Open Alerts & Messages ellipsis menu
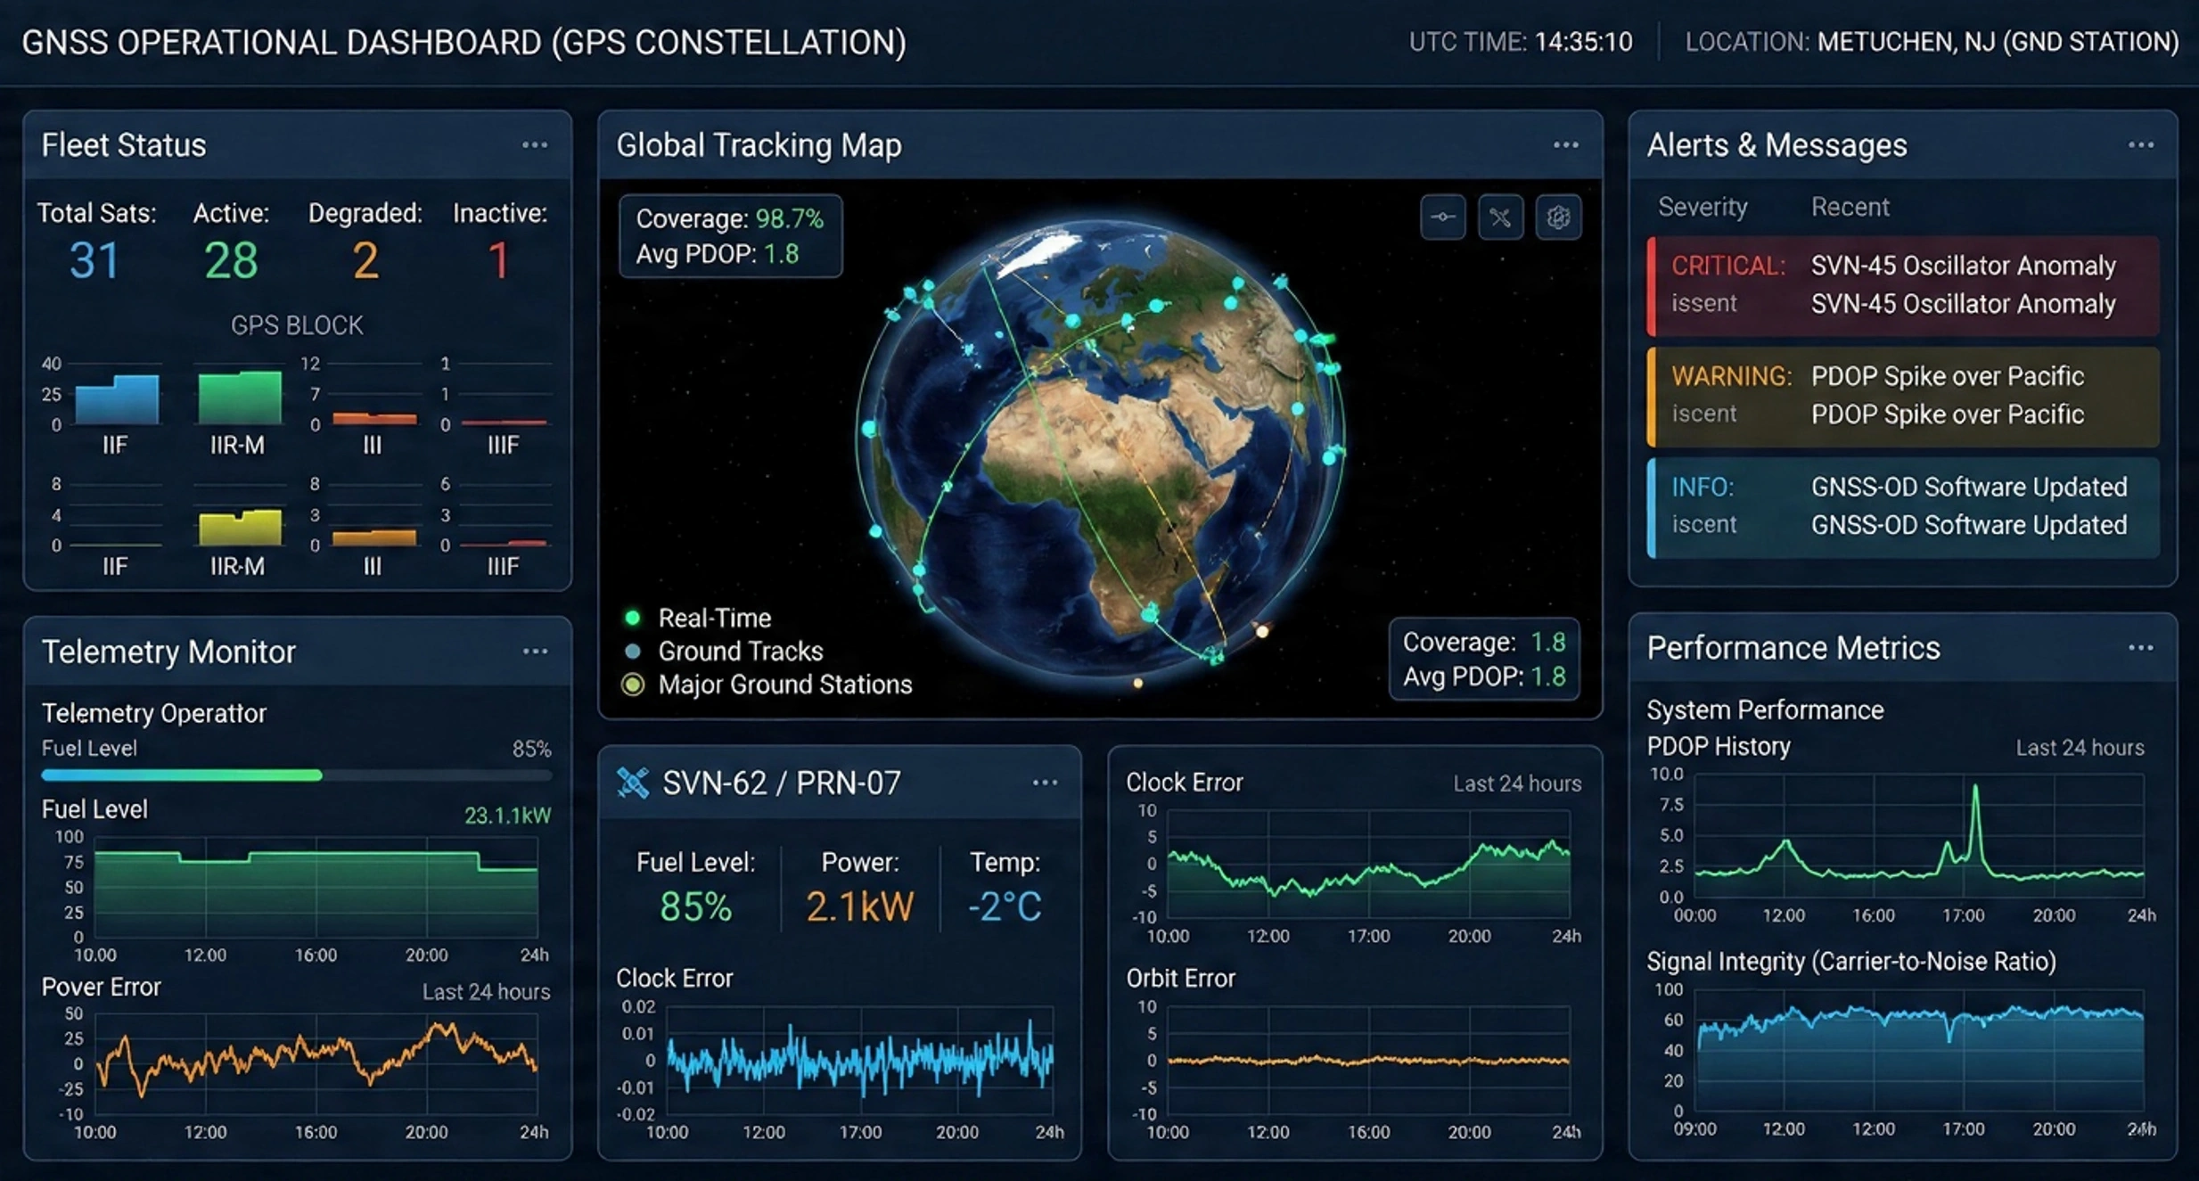 point(2140,145)
